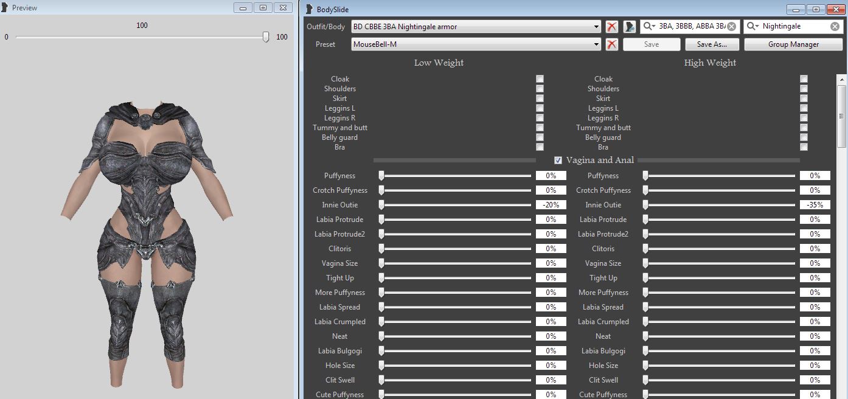Enable Low Weight Leggins L checkbox
The height and width of the screenshot is (399, 848).
point(540,108)
